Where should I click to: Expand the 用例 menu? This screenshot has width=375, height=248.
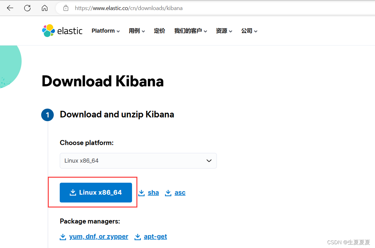click(x=137, y=31)
